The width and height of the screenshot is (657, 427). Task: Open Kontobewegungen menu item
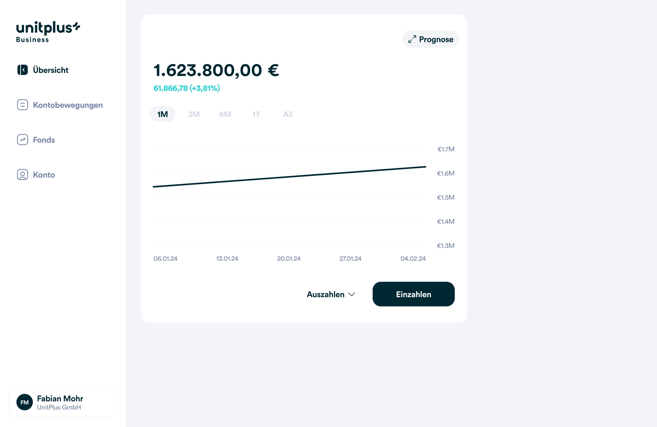[x=68, y=105]
